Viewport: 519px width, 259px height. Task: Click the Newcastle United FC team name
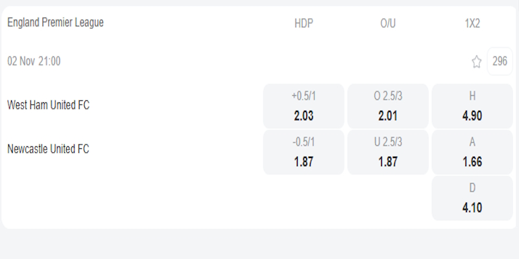pos(48,149)
